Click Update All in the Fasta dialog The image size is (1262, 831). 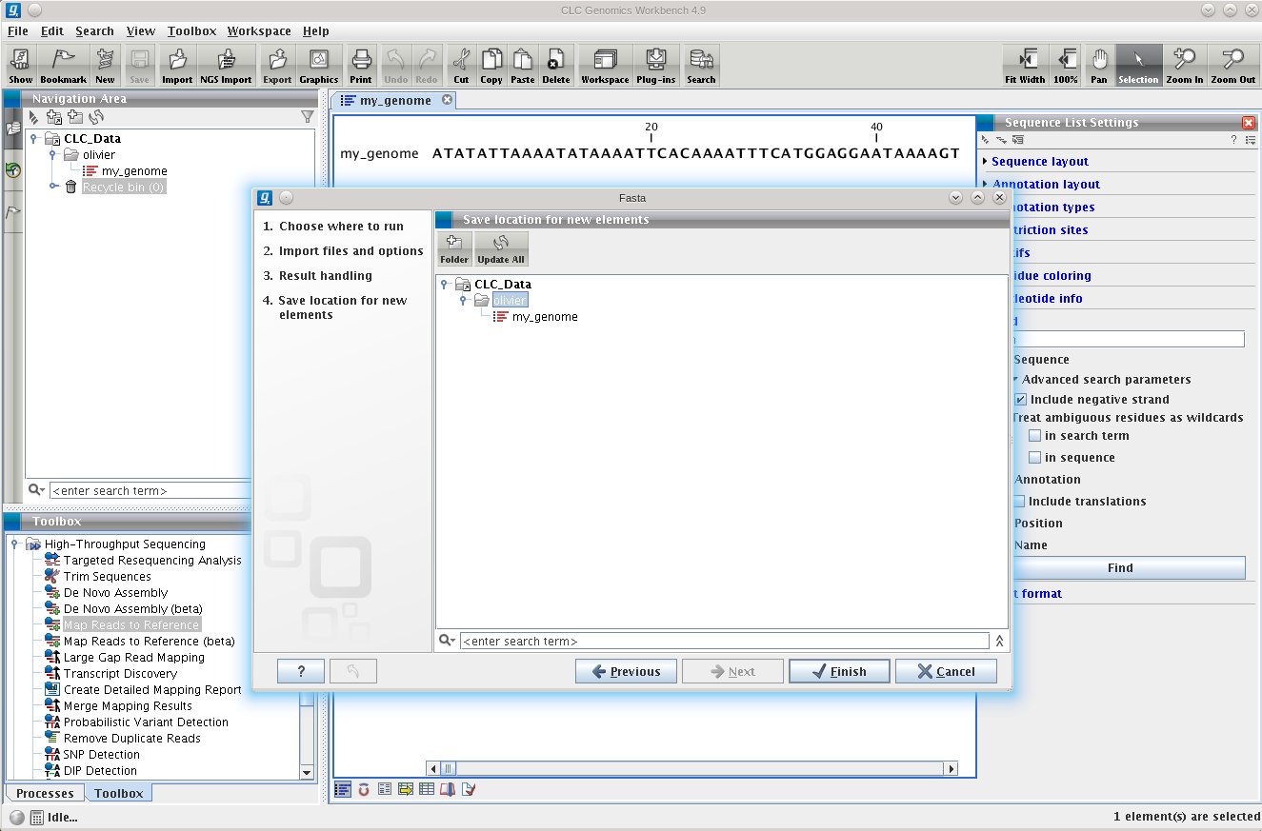501,249
